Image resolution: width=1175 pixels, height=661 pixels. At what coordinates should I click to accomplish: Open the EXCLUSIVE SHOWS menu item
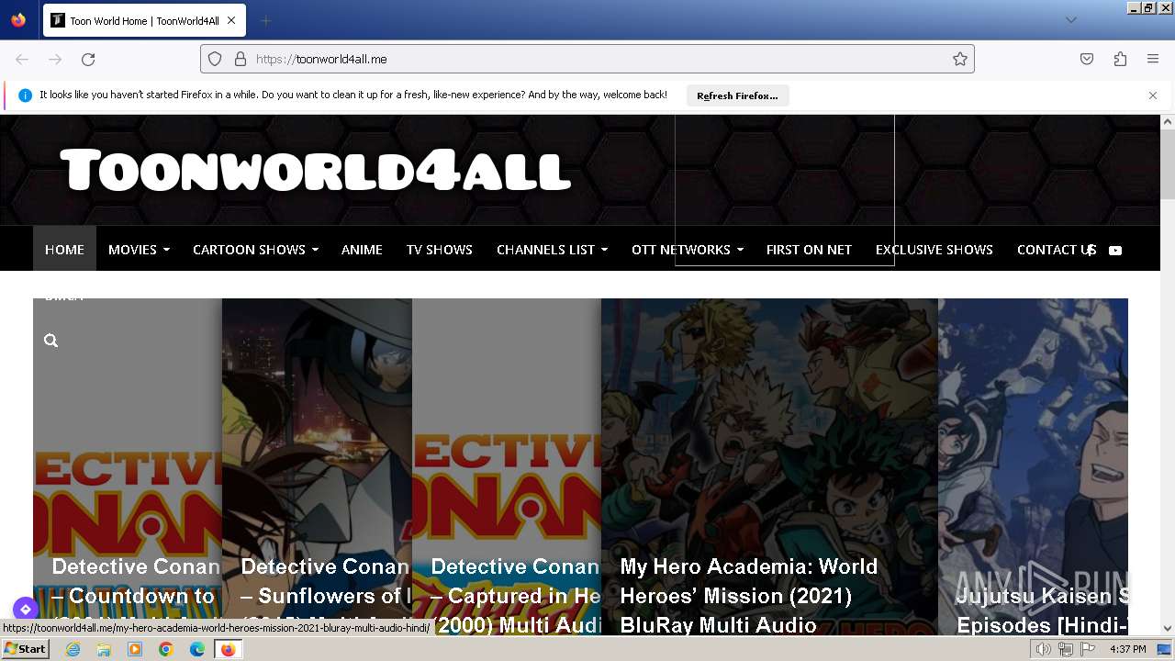point(934,249)
